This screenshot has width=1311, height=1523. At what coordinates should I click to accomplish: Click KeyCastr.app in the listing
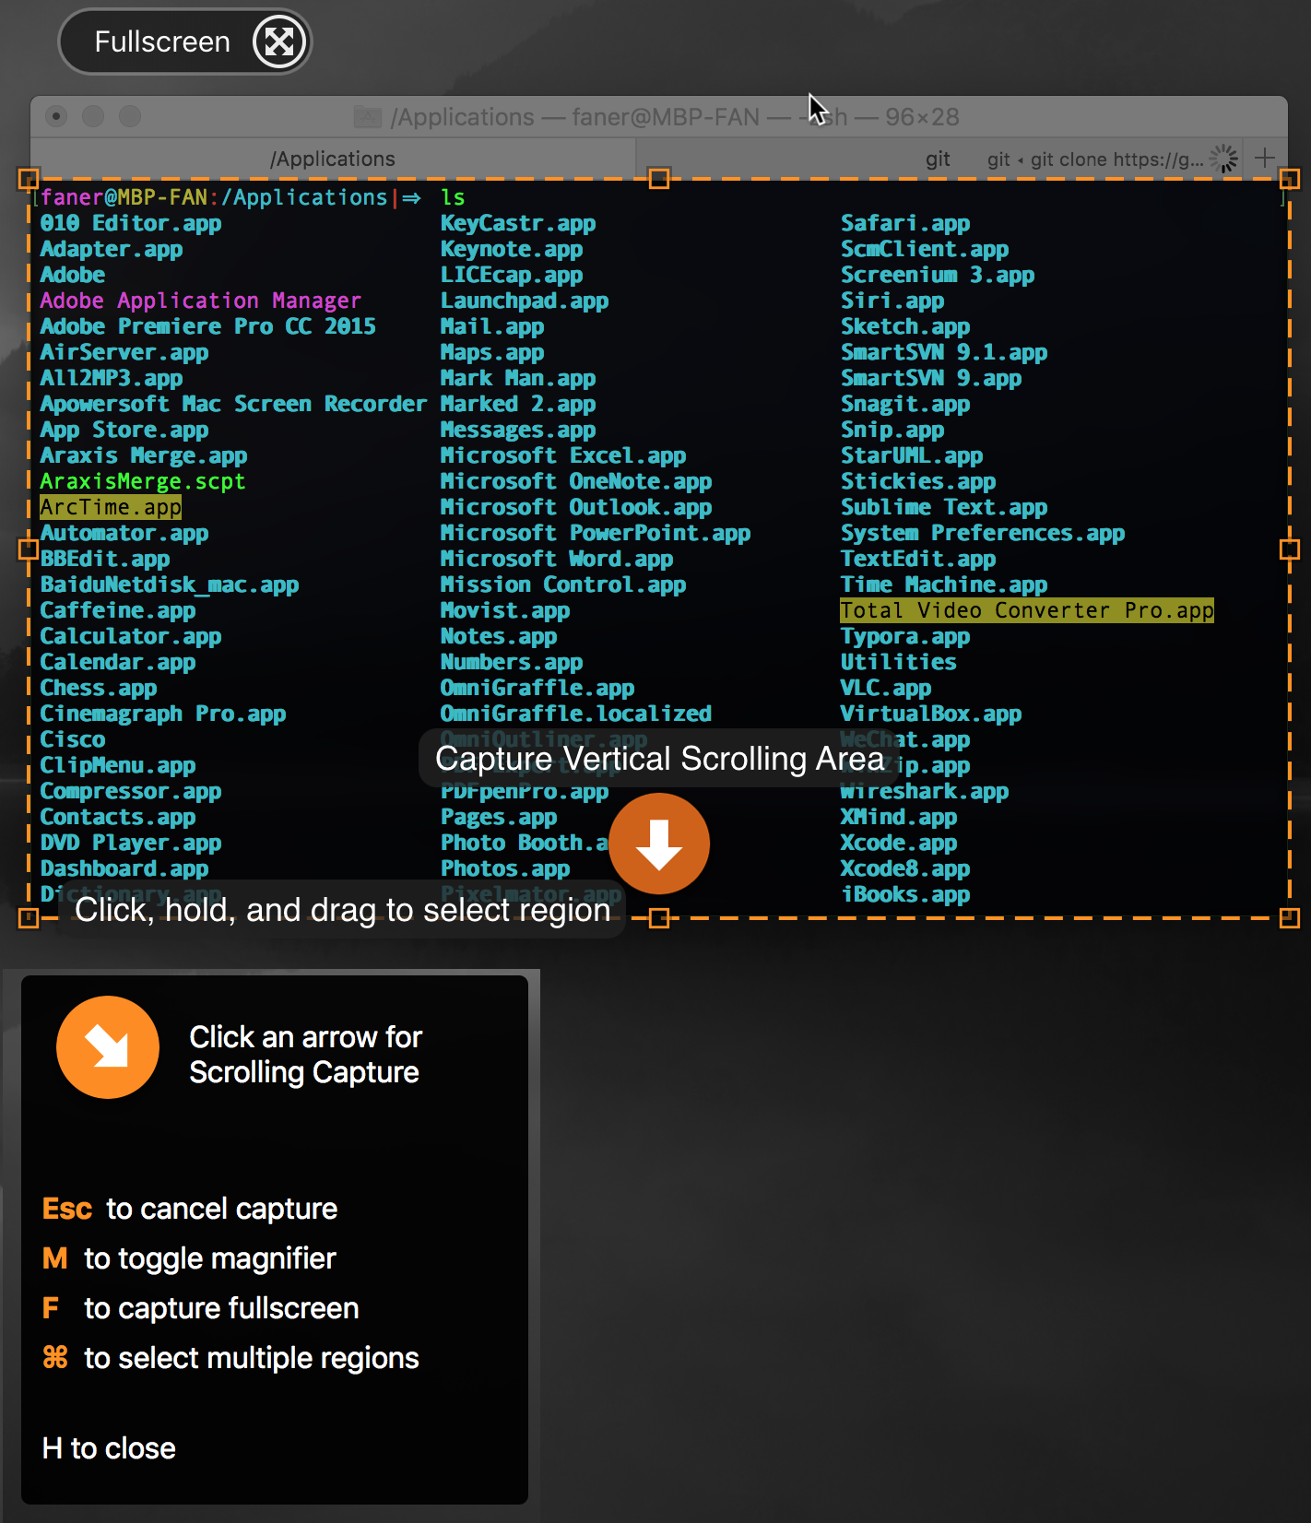click(x=518, y=223)
